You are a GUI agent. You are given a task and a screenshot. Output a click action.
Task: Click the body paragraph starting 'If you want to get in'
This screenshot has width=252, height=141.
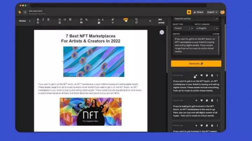[90, 88]
